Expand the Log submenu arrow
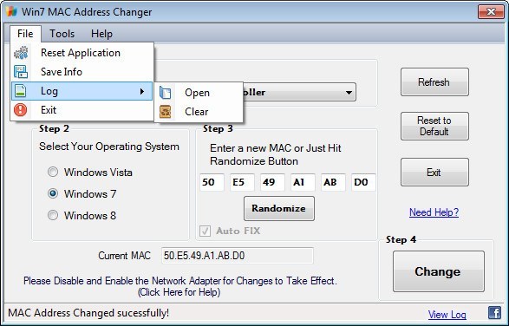509x326 pixels. click(142, 91)
